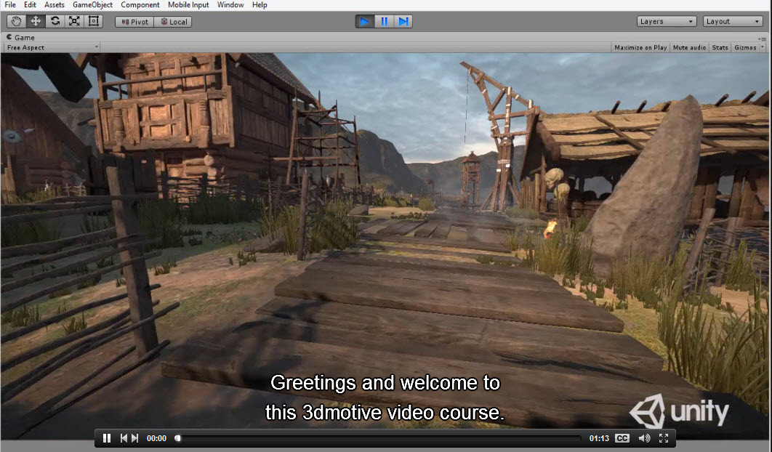Screen dimensions: 772x452
Task: Enter fullscreen video mode
Action: 664,438
